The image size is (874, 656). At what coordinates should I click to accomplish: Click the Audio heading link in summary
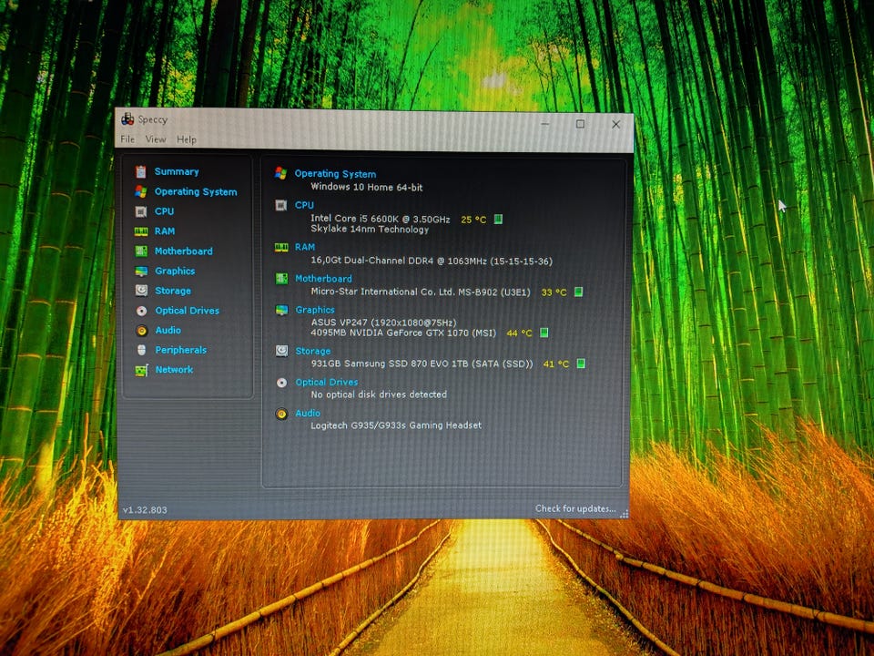(x=308, y=414)
